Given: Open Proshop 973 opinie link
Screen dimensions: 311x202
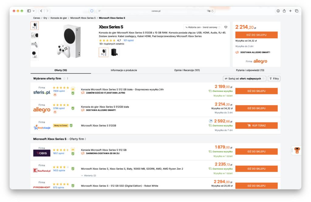Looking at the screenshot, I should tap(59, 187).
